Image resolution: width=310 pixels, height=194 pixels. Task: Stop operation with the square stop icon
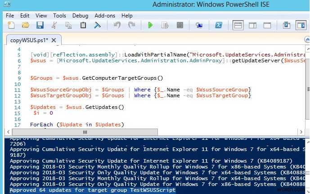[180, 25]
